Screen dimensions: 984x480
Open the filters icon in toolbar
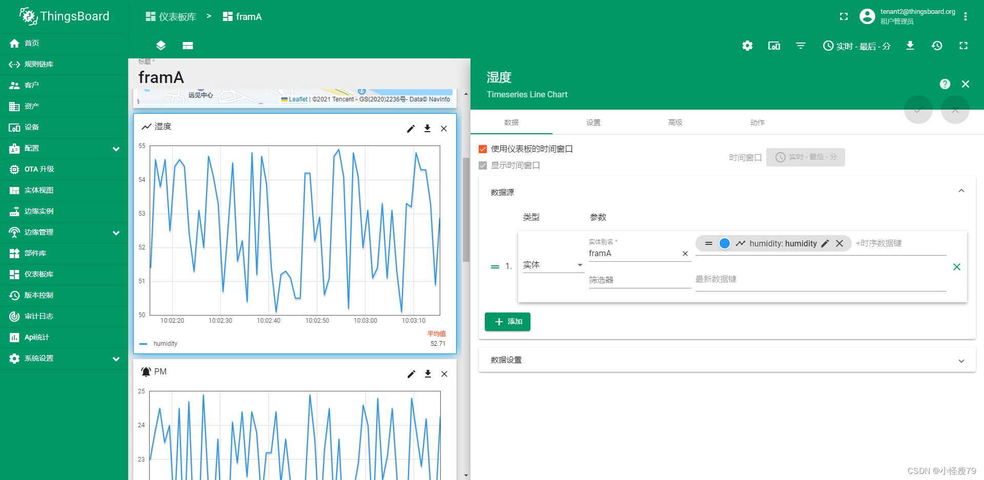(x=801, y=46)
